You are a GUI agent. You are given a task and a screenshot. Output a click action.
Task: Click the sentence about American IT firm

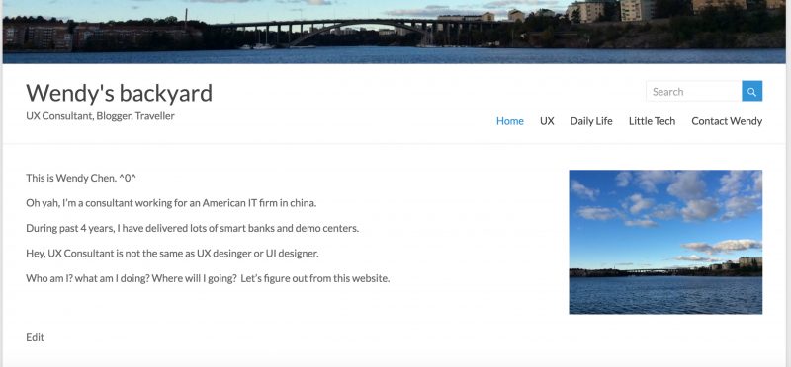point(171,203)
